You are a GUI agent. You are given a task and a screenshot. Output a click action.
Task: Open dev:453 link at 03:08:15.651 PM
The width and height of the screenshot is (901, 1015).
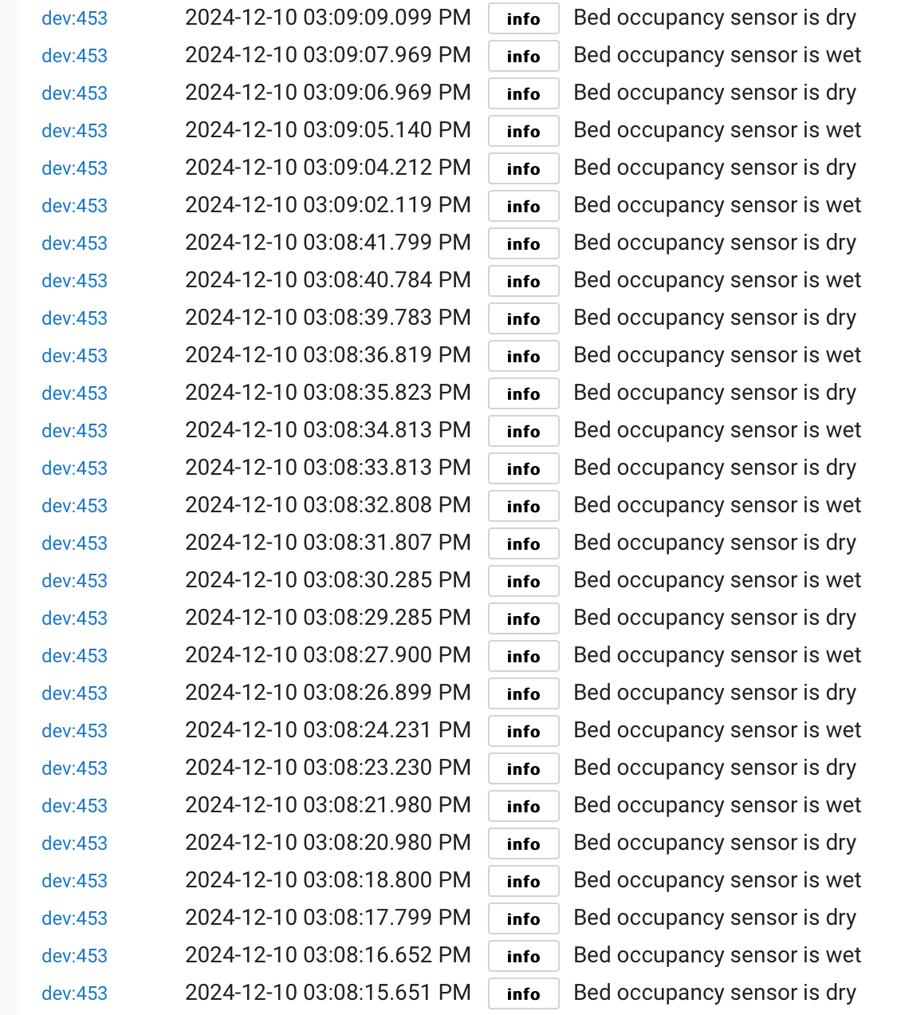point(74,993)
